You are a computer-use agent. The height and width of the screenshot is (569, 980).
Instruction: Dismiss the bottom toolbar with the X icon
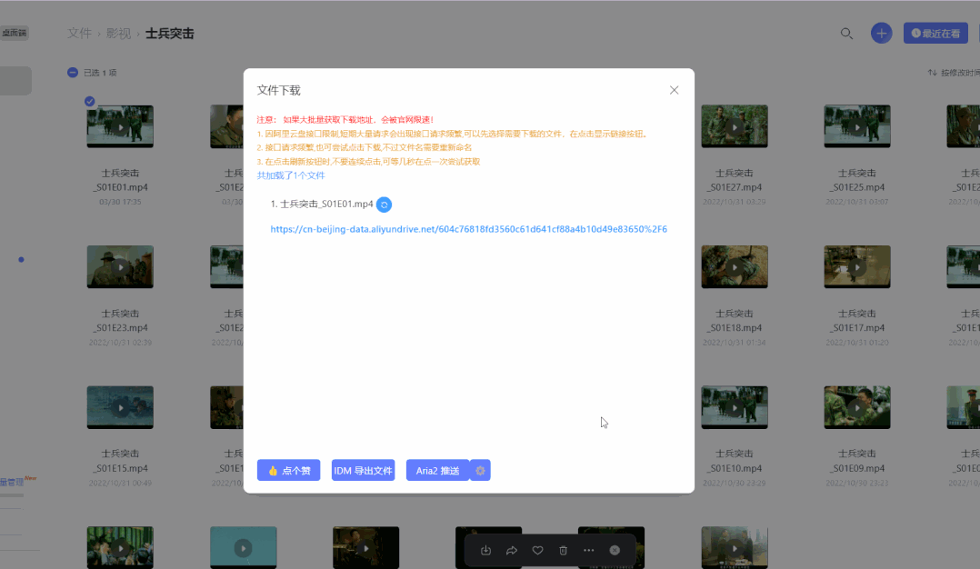click(x=615, y=550)
